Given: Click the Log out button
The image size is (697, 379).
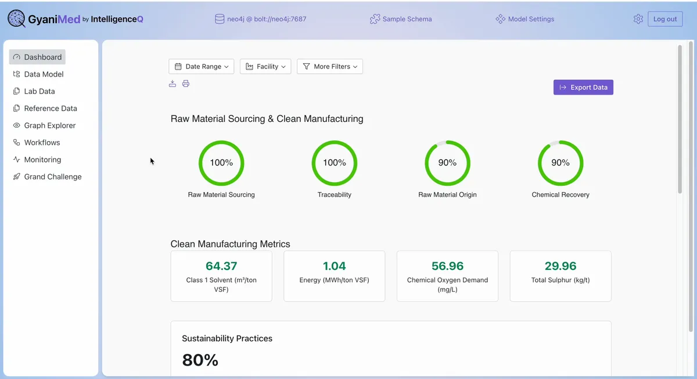Looking at the screenshot, I should 665,19.
